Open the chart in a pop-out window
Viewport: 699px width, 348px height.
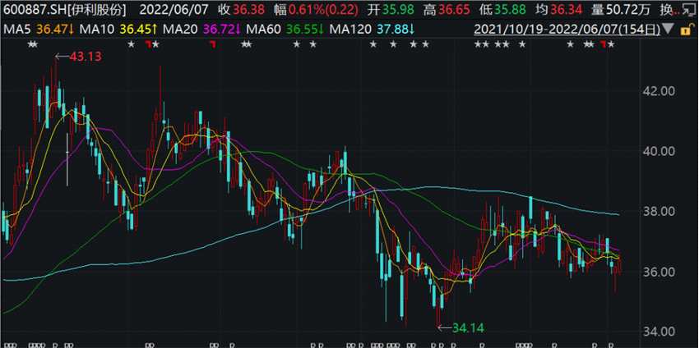689,10
